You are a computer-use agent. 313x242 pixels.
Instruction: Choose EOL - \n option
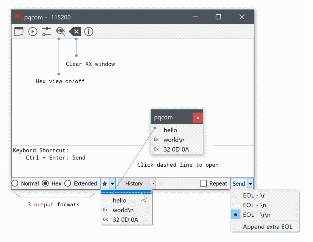[x=265, y=205]
